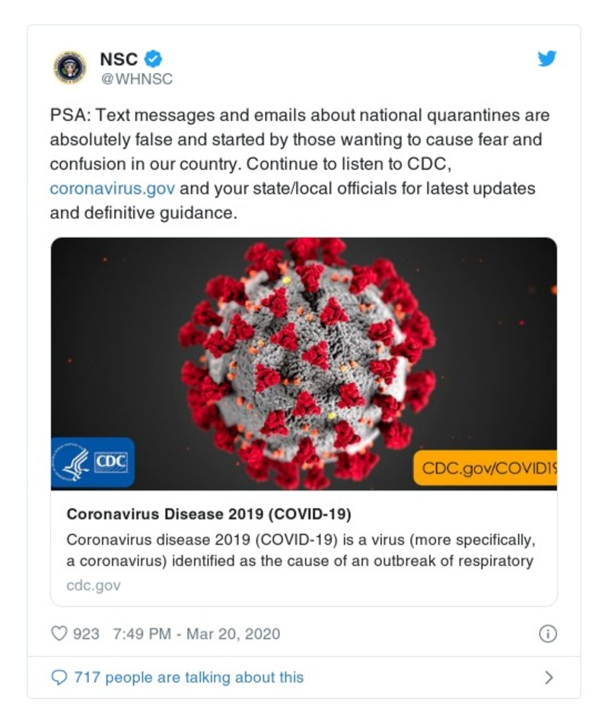Open "717 people are talking about this"

coord(189,677)
